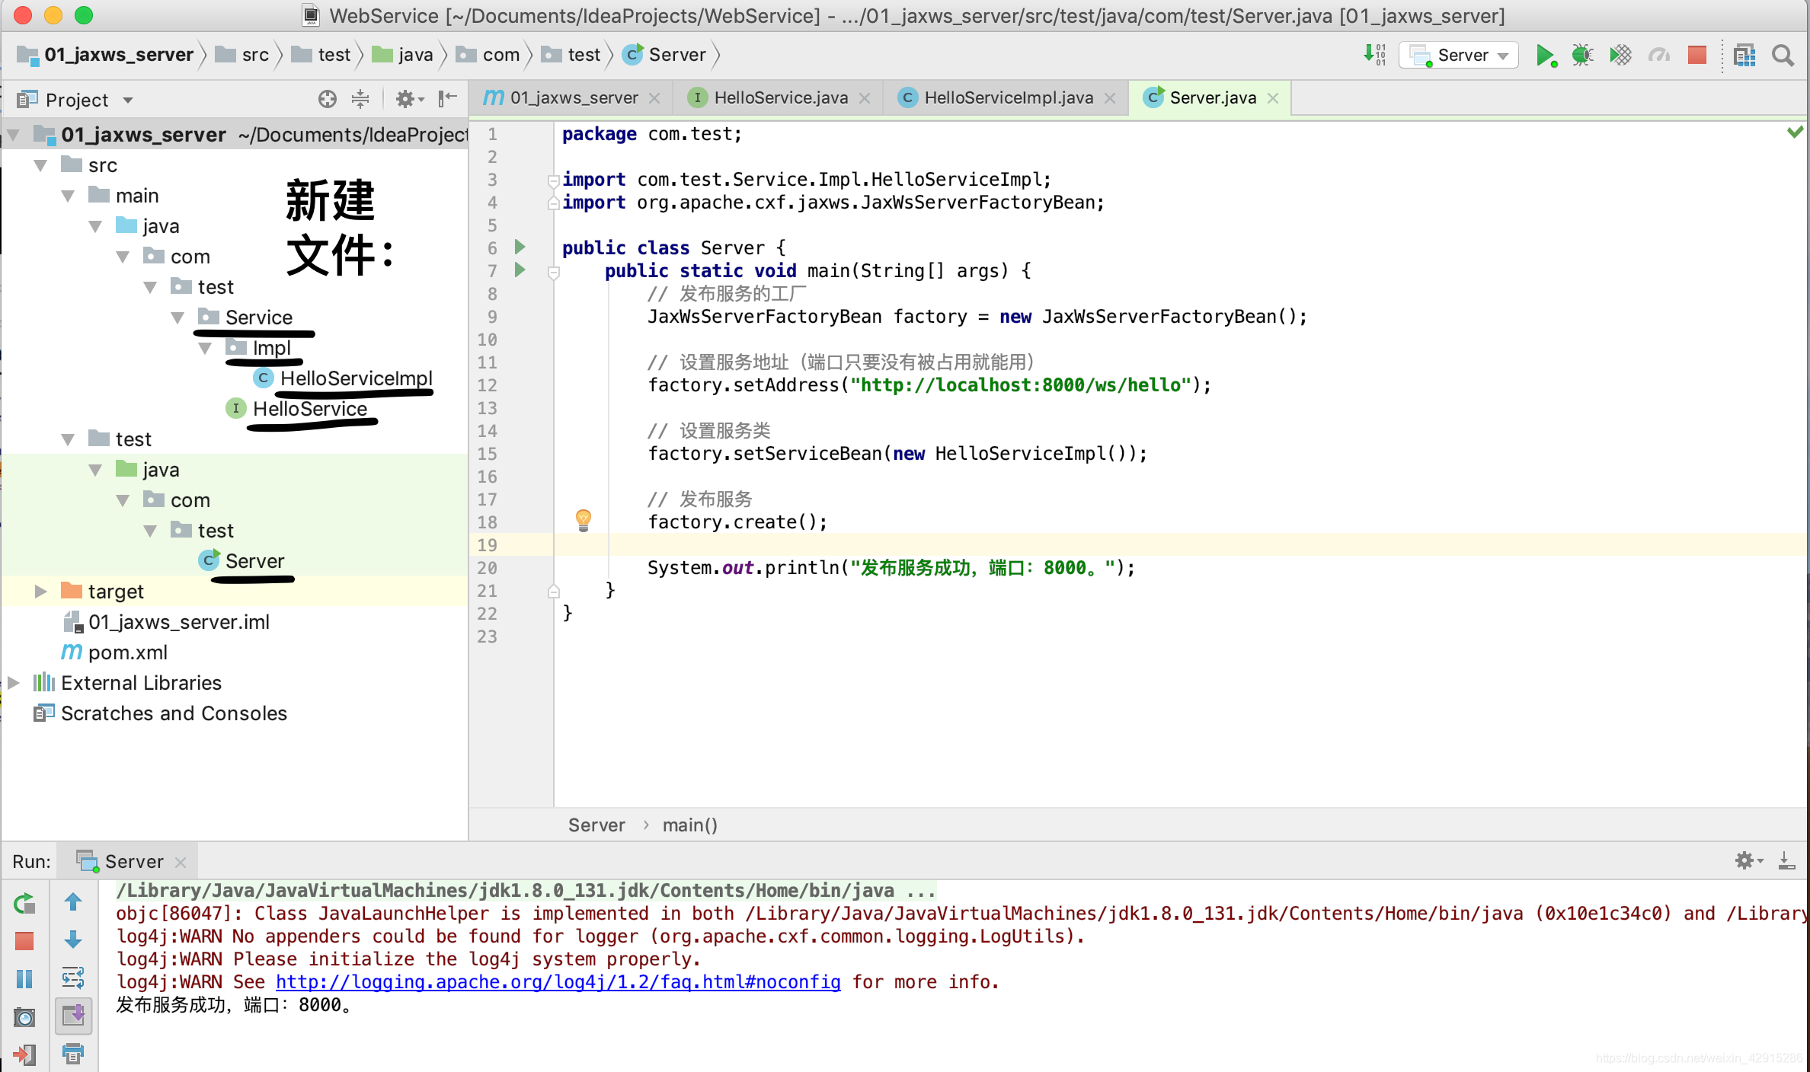Image resolution: width=1810 pixels, height=1072 pixels.
Task: Run the Server configuration with green play
Action: [x=1545, y=55]
